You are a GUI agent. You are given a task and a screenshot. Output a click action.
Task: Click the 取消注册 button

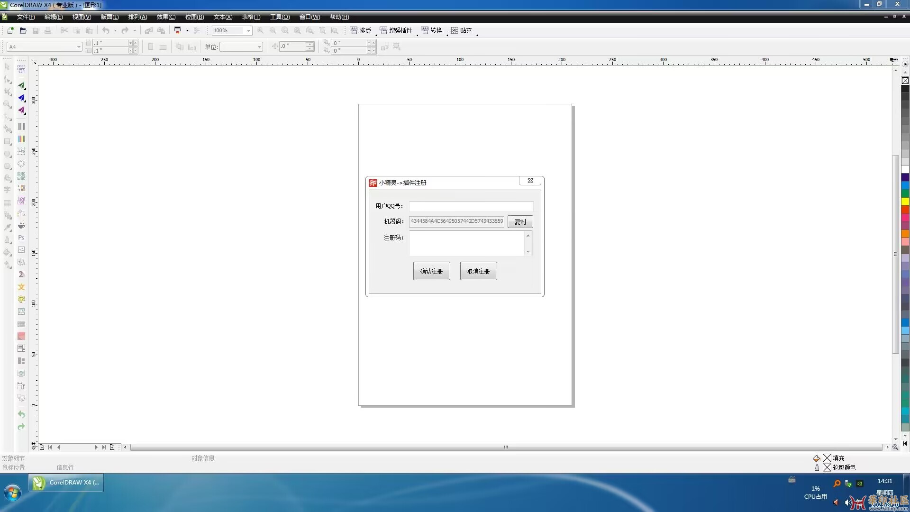pos(478,271)
